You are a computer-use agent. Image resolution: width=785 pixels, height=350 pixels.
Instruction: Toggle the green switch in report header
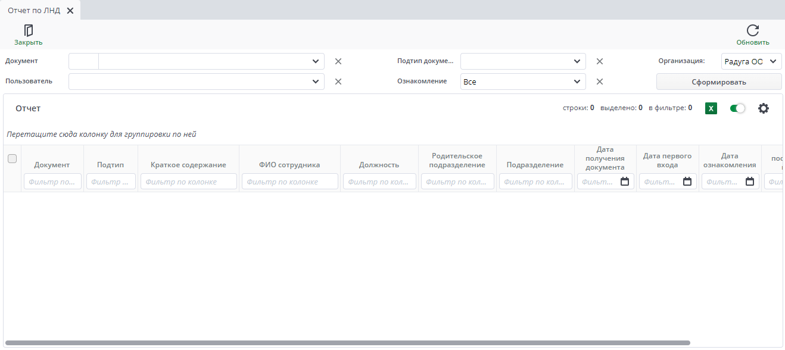(737, 108)
